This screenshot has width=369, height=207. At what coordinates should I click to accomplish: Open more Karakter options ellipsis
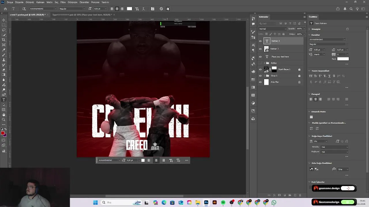(347, 64)
